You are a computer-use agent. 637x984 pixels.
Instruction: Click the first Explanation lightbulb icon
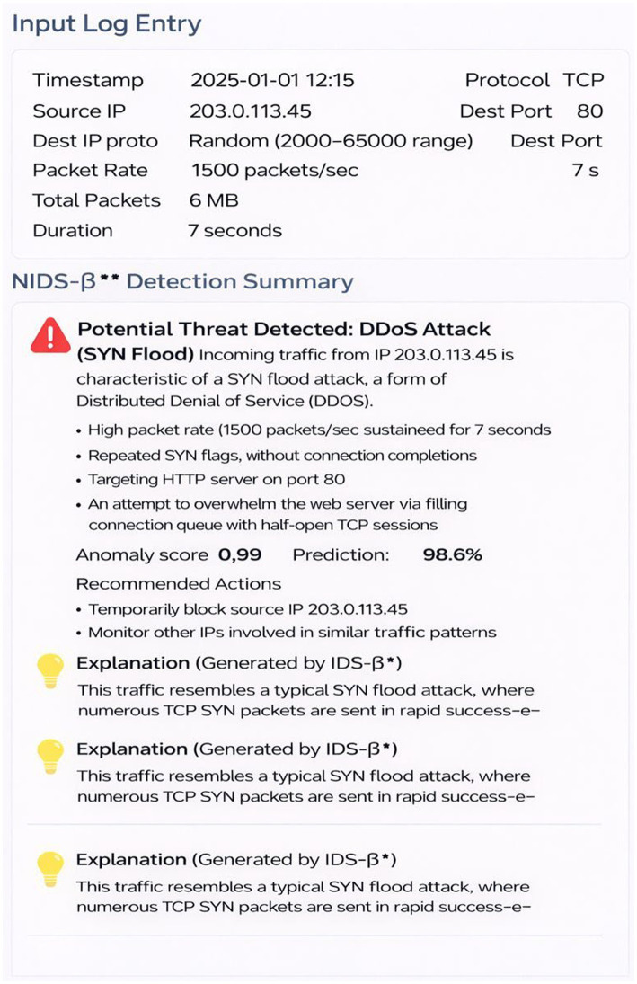tap(51, 671)
